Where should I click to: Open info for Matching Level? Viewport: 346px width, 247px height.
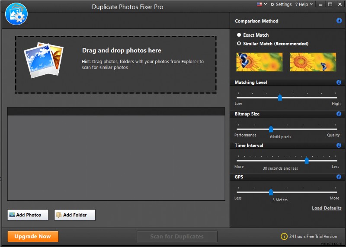(x=339, y=82)
